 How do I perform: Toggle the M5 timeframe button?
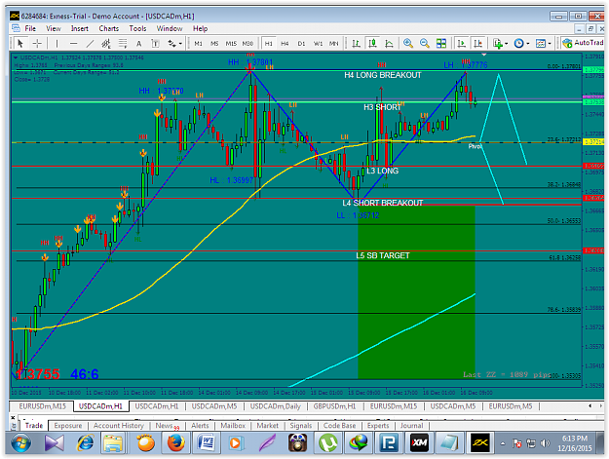tap(214, 44)
